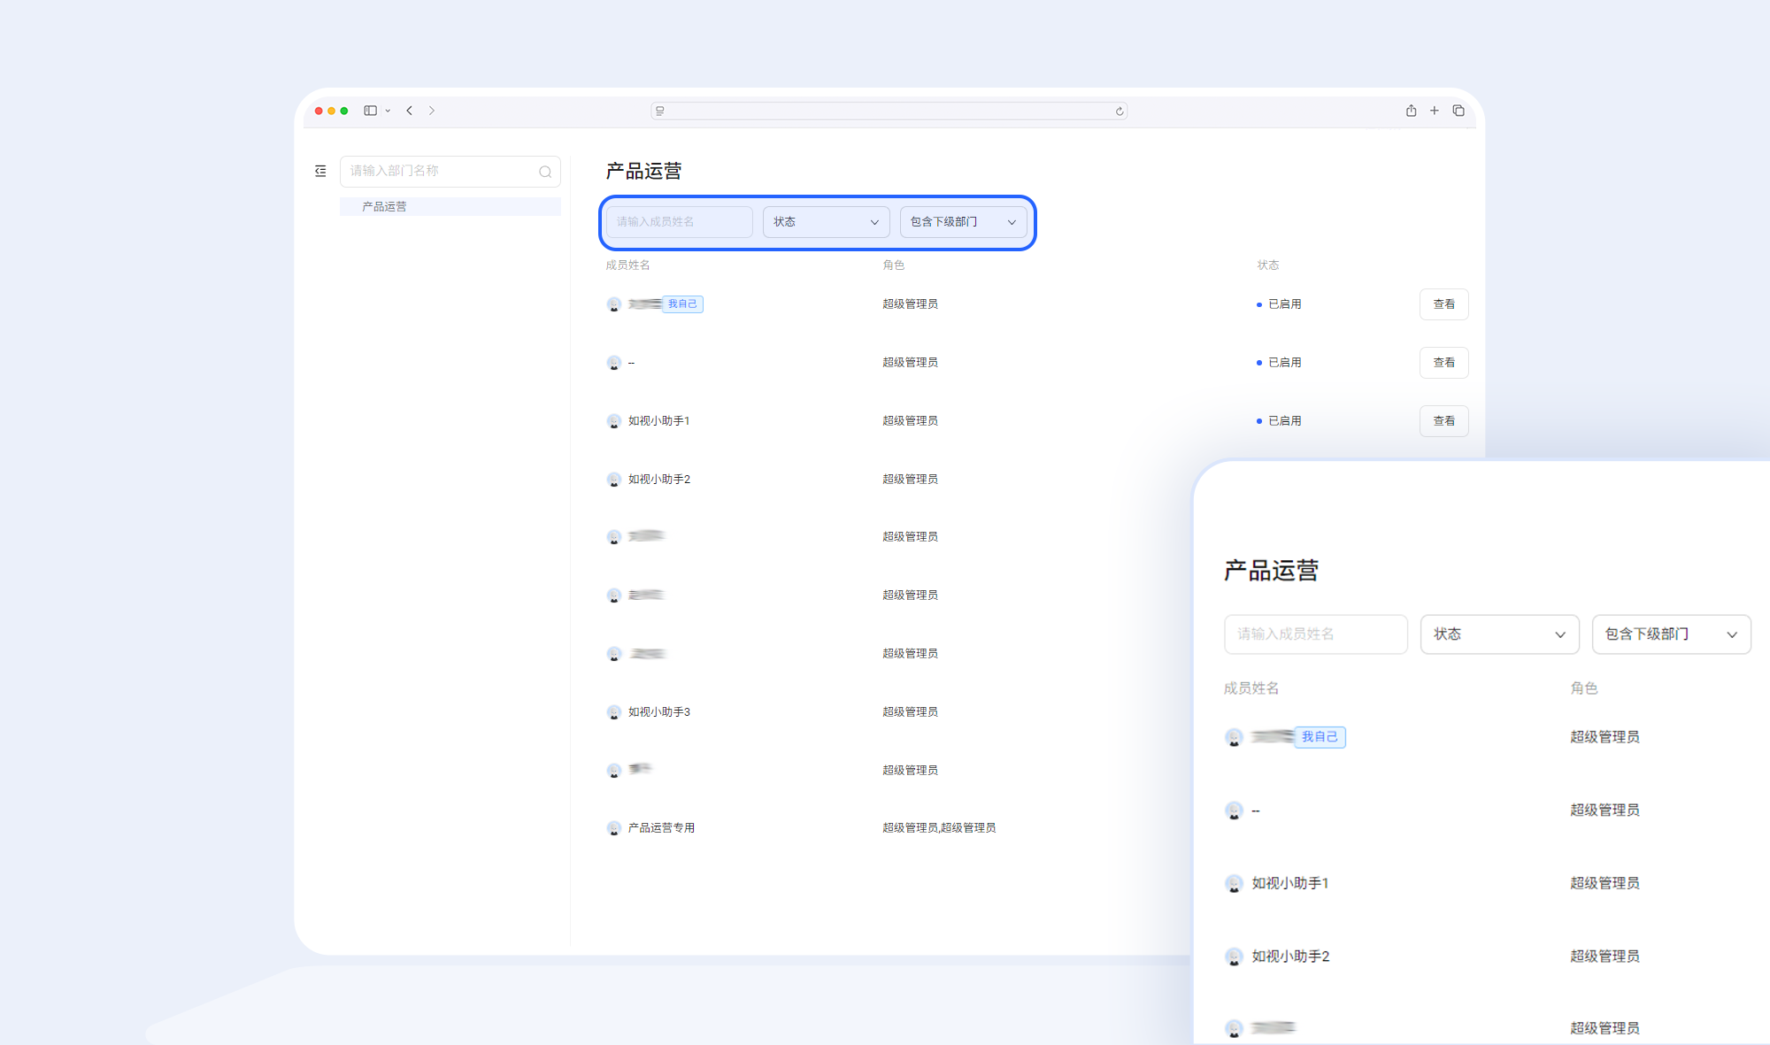Click the 我自己 label badge
Viewport: 1770px width, 1045px height.
click(681, 304)
